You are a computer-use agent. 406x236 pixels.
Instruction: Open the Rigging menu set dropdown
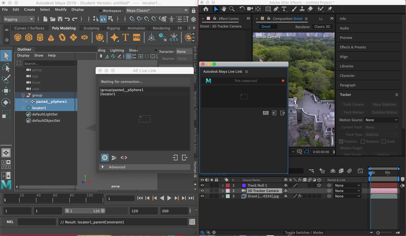pos(19,19)
